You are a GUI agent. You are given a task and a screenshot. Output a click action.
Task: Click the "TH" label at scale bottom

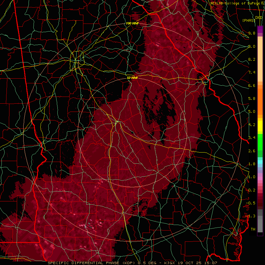(253, 229)
